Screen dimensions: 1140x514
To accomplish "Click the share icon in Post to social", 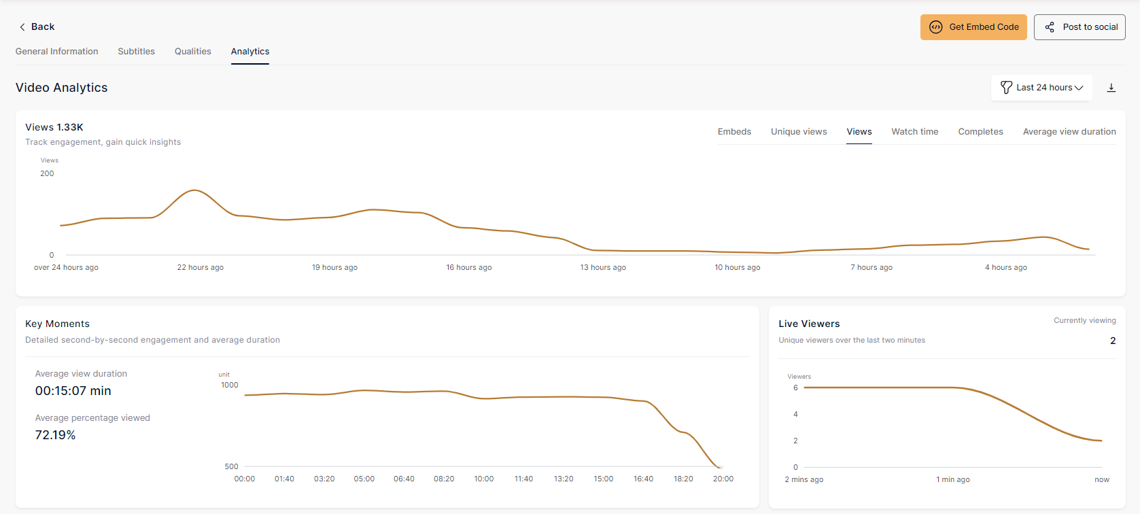I will coord(1050,27).
